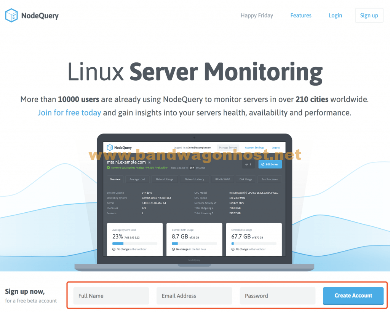390x312 pixels.
Task: Click the no-change icon under Average system load
Action: 114,249
